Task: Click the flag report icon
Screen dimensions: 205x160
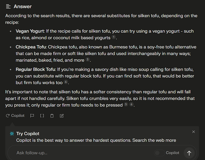Action: click(32, 116)
